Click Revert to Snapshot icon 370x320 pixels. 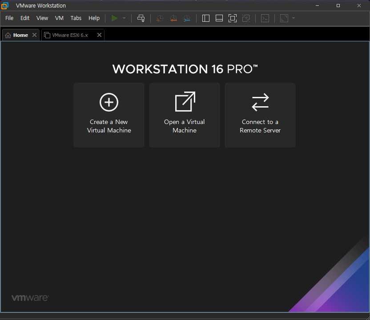coord(173,18)
